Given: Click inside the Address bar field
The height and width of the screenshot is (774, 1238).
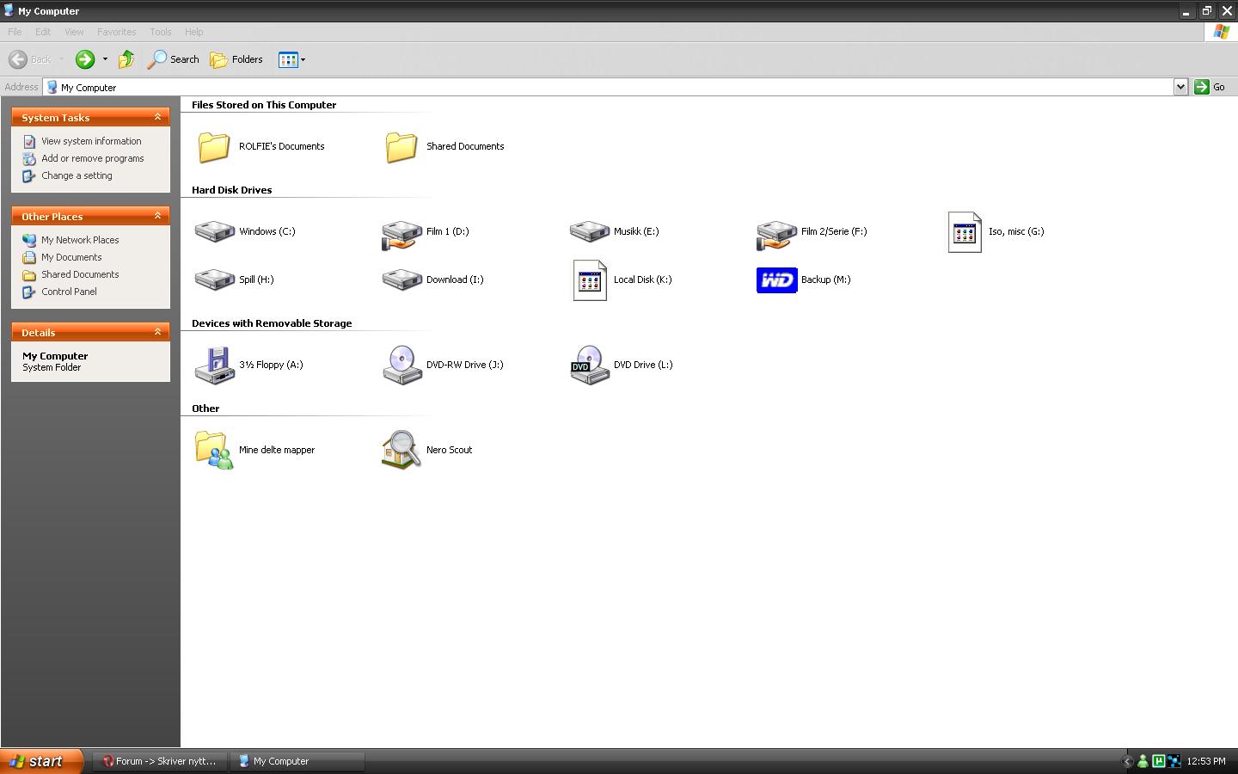Looking at the screenshot, I should click(x=609, y=87).
